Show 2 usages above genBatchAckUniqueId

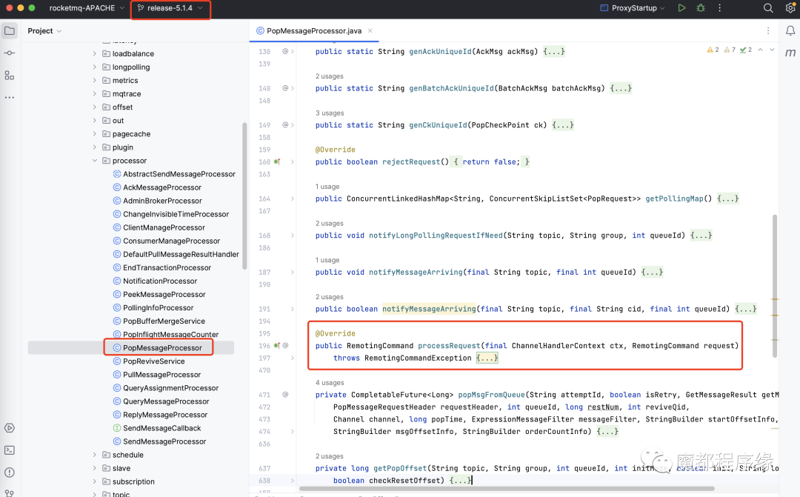pyautogui.click(x=329, y=76)
